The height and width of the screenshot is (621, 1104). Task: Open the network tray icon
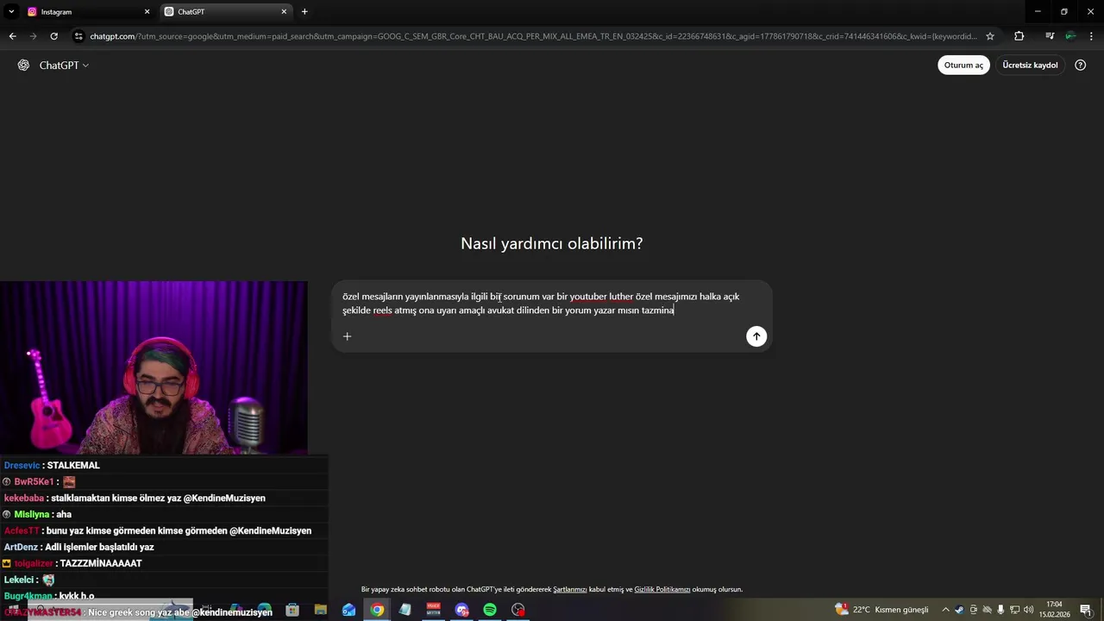pyautogui.click(x=1014, y=610)
